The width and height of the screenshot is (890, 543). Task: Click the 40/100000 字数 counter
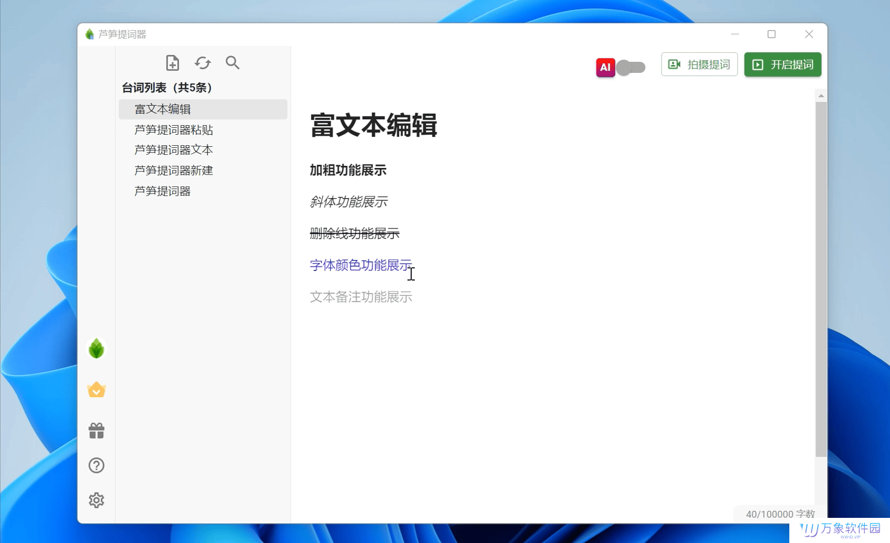(x=780, y=514)
